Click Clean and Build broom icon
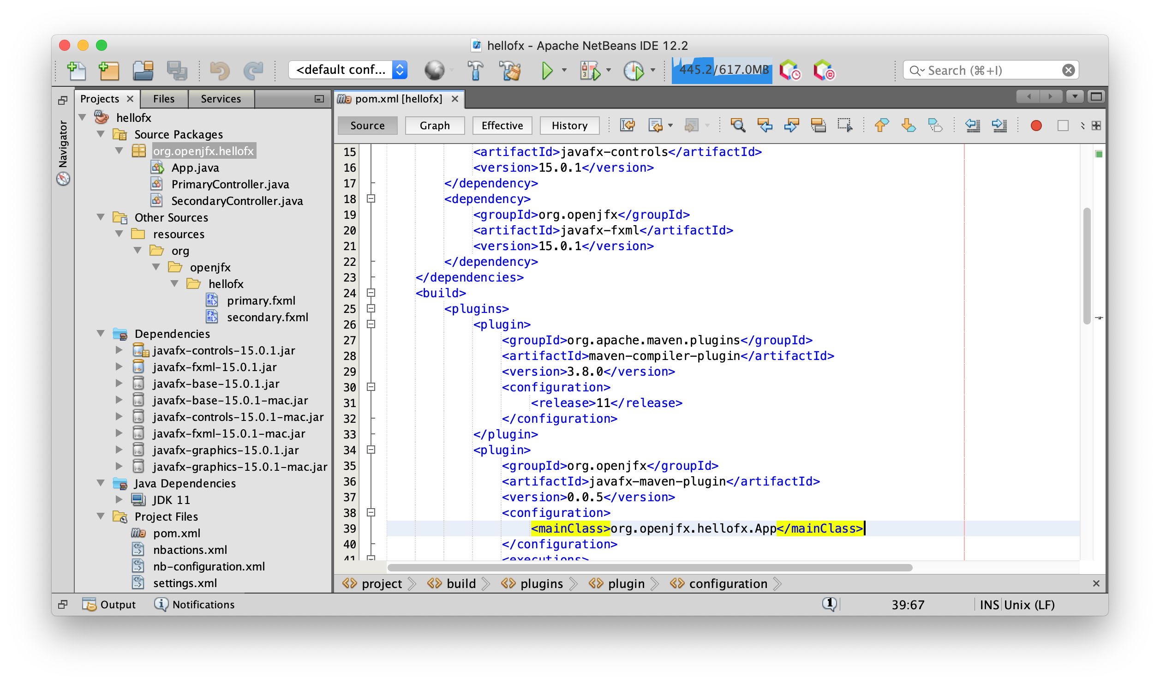The image size is (1160, 684). pyautogui.click(x=510, y=71)
